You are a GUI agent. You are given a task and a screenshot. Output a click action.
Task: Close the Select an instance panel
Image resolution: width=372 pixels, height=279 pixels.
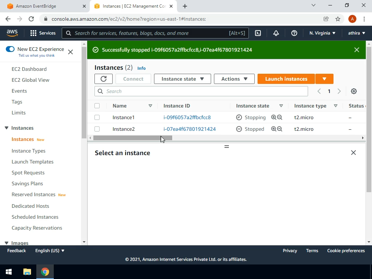[x=353, y=153]
